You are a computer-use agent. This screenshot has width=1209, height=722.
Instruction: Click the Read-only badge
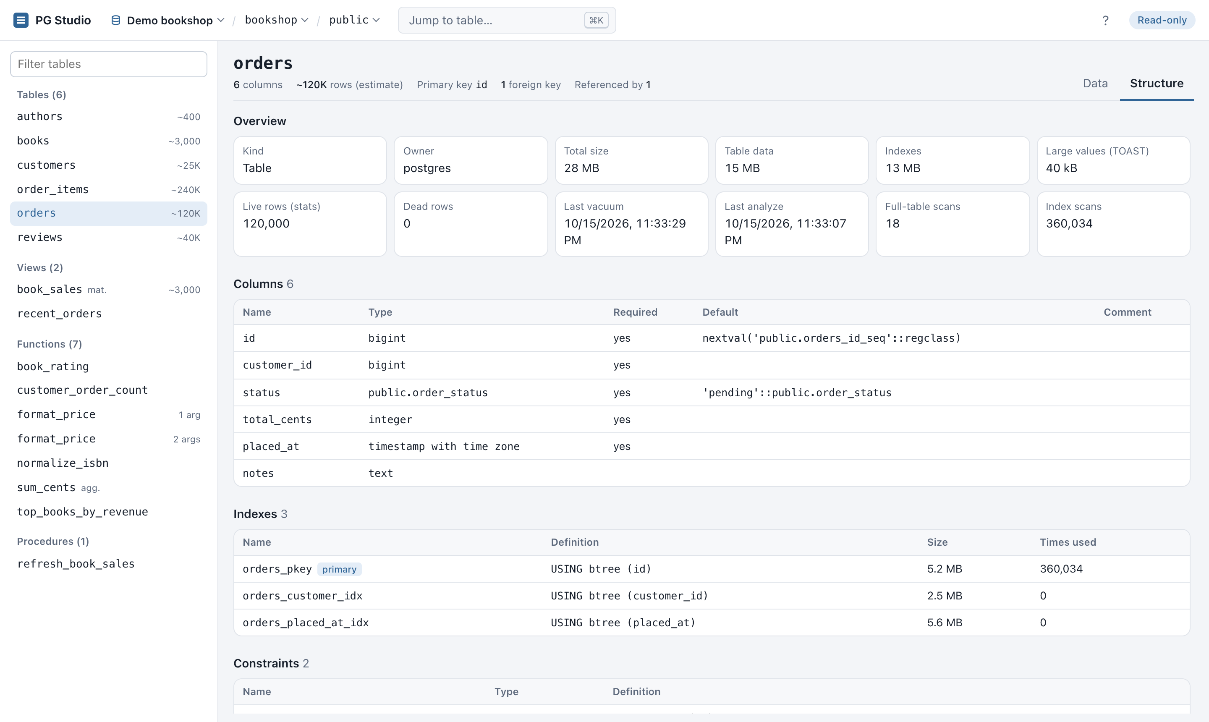[x=1162, y=20]
